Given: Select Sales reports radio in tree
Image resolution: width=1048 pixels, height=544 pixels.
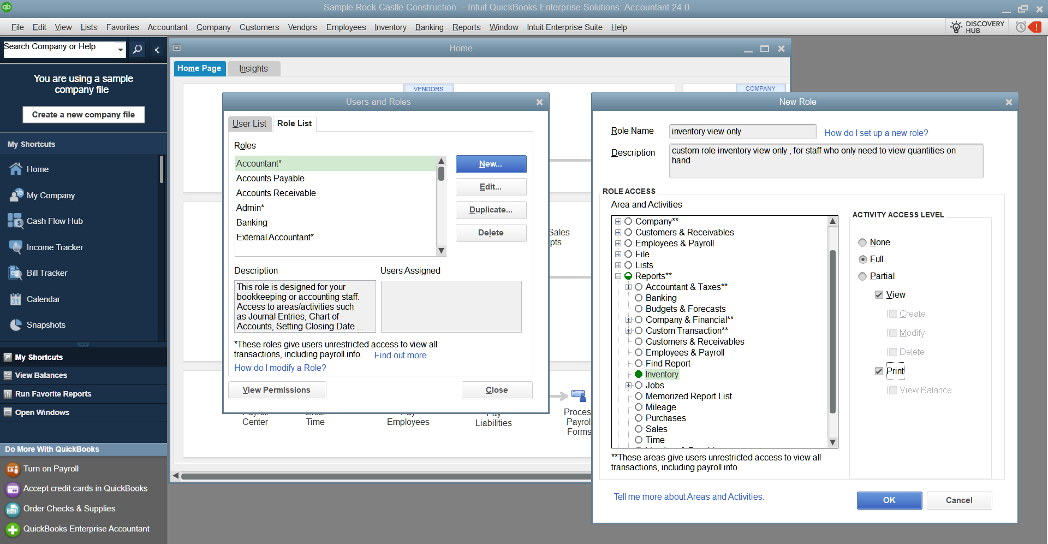Looking at the screenshot, I should tap(639, 429).
